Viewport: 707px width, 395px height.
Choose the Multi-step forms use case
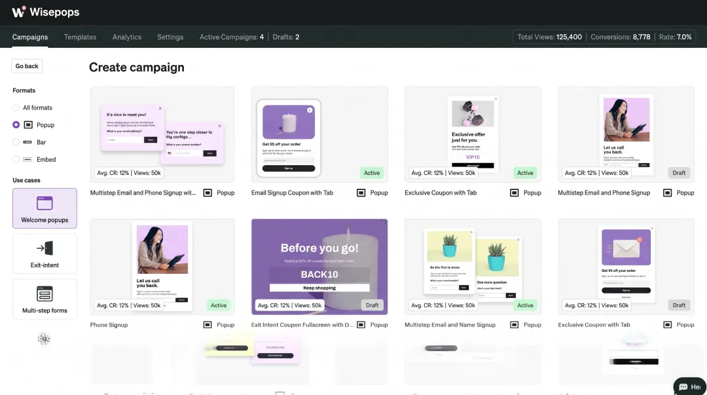click(45, 299)
